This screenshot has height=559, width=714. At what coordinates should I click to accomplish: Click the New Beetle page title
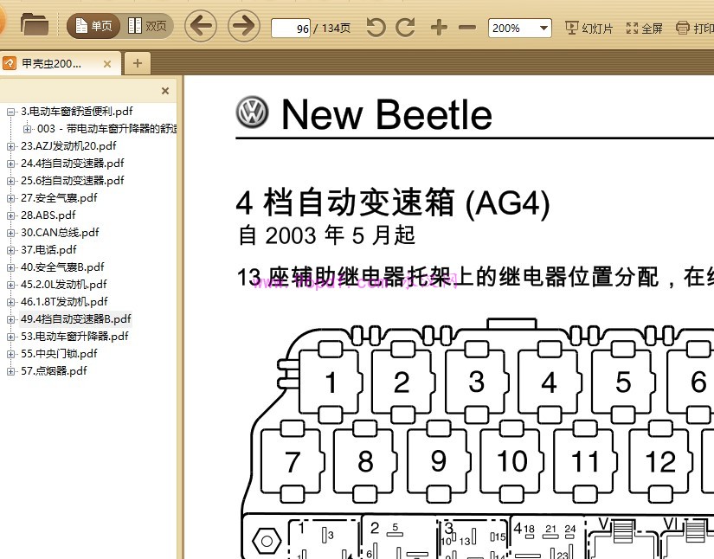(x=387, y=115)
